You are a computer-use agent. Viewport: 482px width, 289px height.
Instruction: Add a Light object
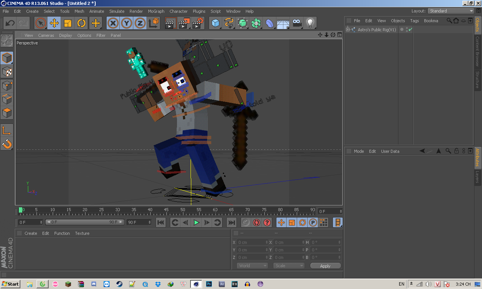pyautogui.click(x=310, y=23)
